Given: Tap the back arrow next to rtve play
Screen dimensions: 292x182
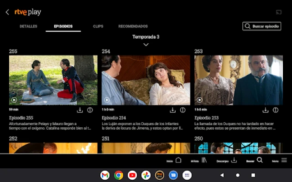Looking at the screenshot, I should click(x=7, y=12).
